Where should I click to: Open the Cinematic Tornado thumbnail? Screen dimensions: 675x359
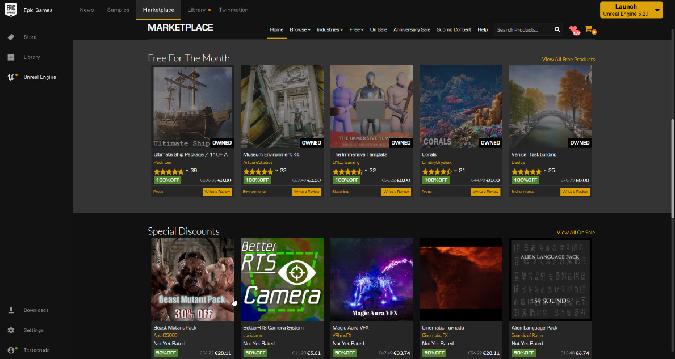(x=461, y=280)
